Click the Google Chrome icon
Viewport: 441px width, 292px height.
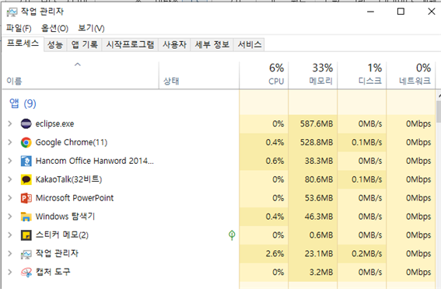(26, 142)
